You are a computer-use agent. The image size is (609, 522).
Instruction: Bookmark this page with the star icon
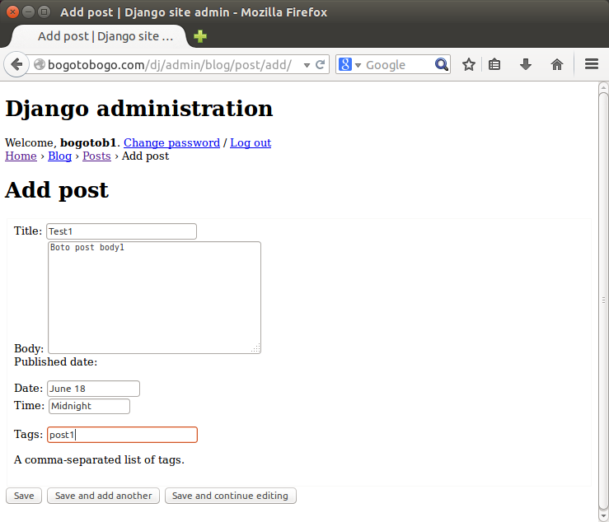[x=469, y=64]
